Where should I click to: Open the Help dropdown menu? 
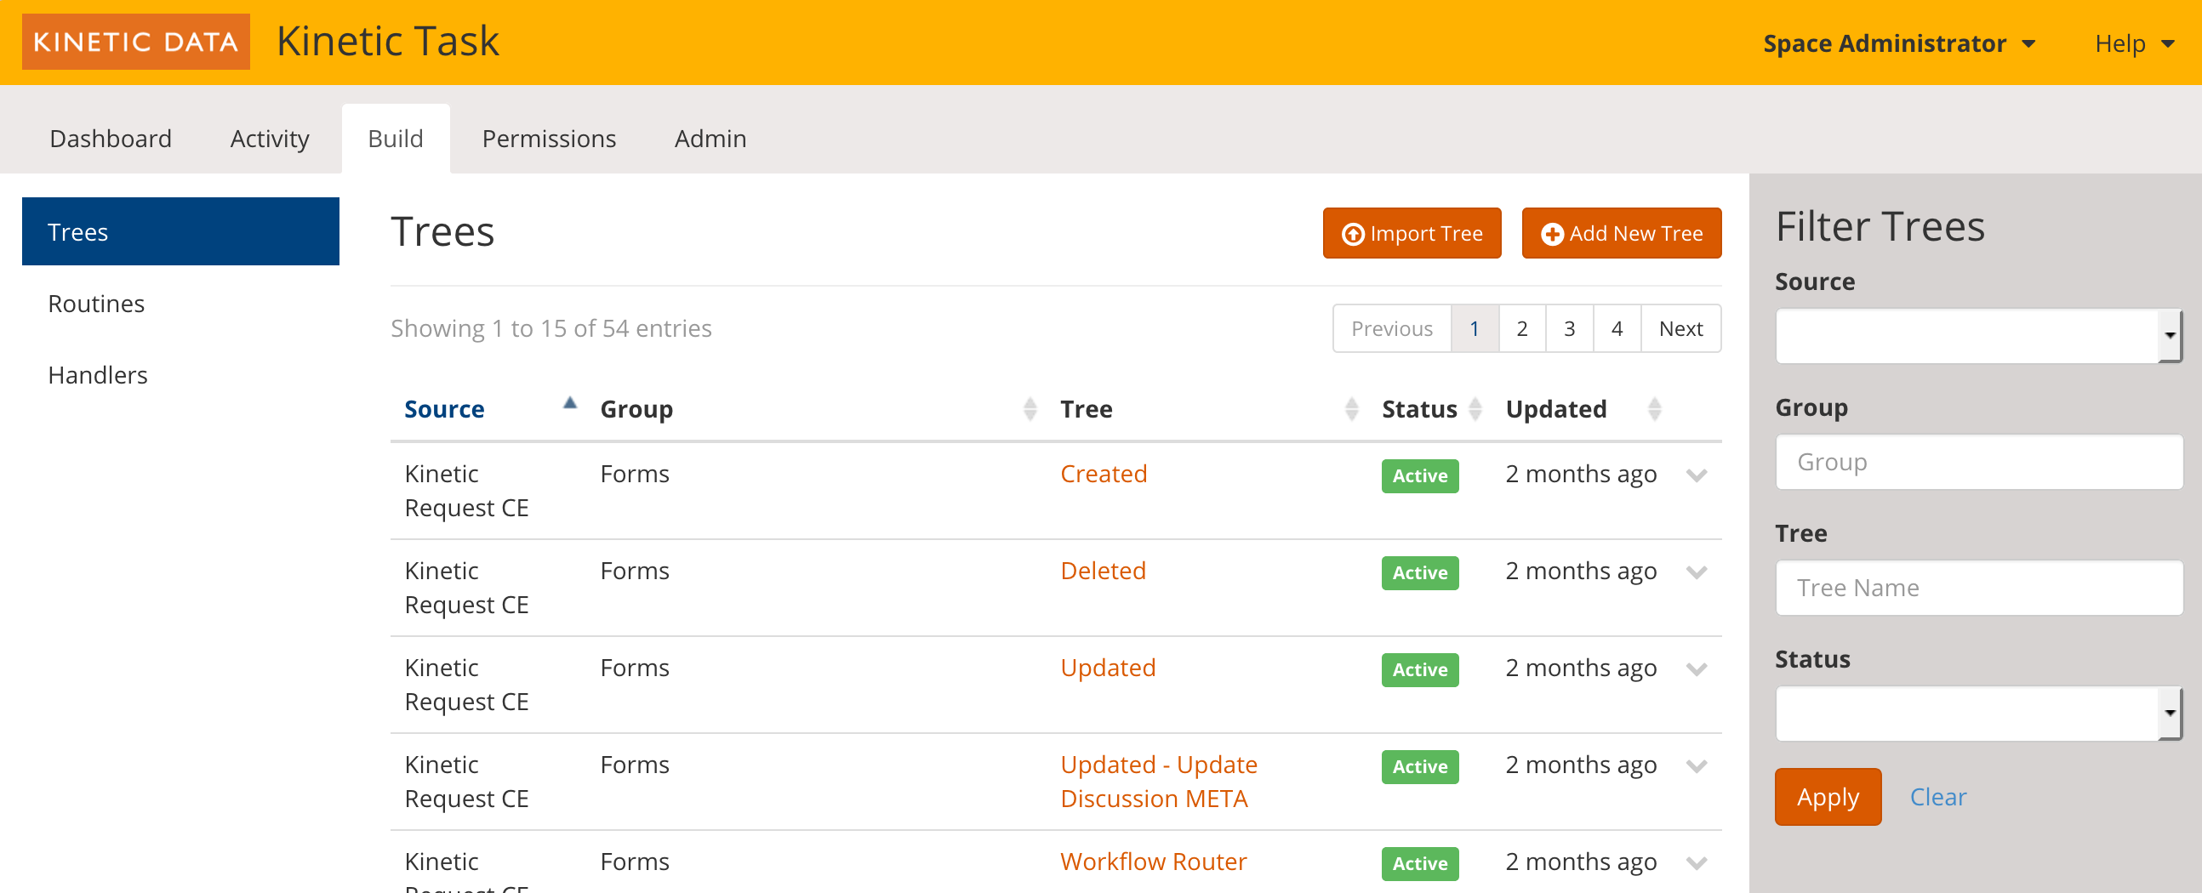[2134, 43]
